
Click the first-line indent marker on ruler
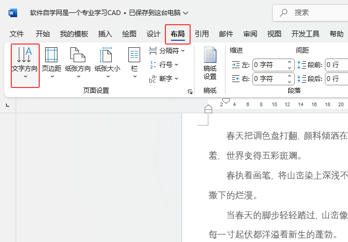coord(226,101)
